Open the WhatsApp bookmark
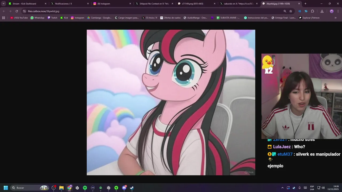This screenshot has height=192, width=342. point(37,18)
